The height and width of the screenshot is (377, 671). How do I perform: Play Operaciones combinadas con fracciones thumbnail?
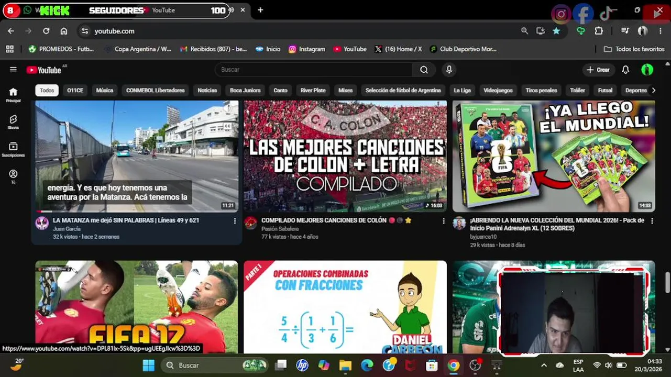coord(345,307)
